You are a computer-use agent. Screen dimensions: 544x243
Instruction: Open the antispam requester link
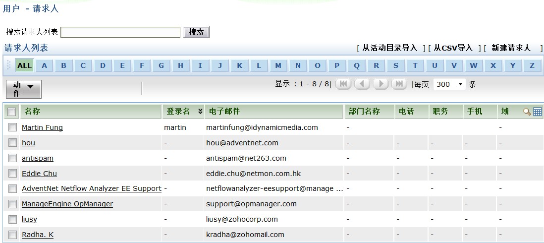point(38,158)
